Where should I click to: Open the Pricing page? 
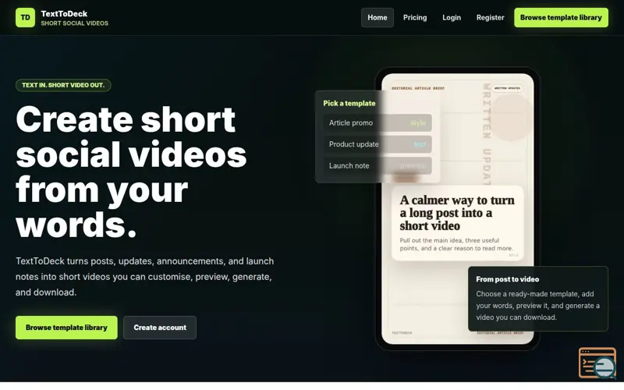point(415,17)
